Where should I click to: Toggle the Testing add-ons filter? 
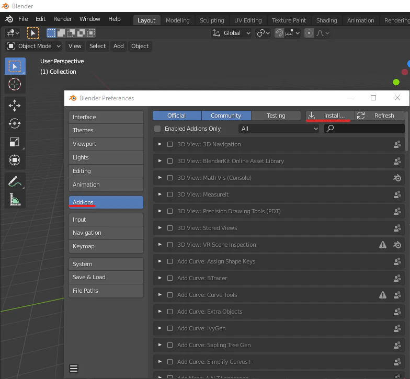pyautogui.click(x=276, y=116)
